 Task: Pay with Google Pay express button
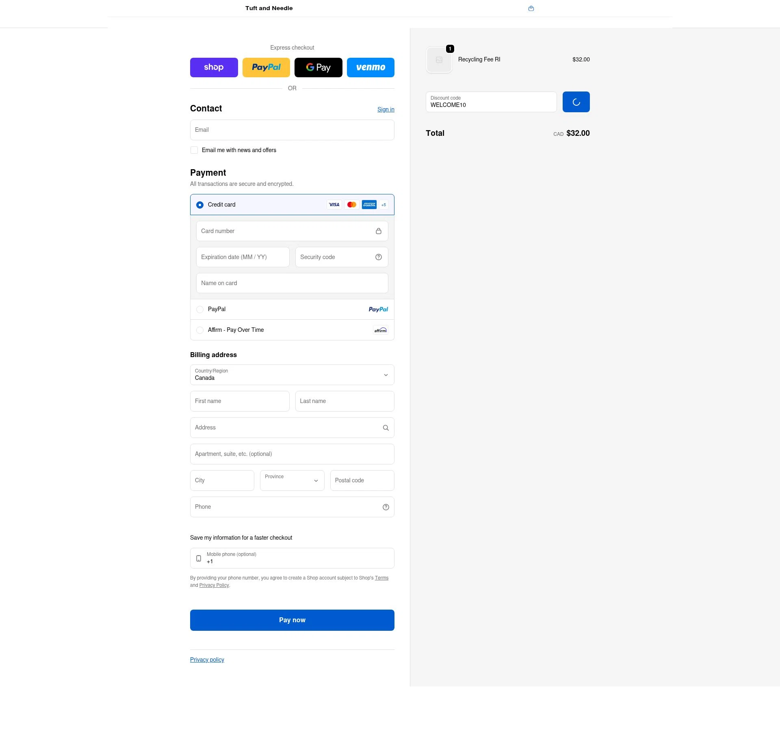pyautogui.click(x=318, y=68)
